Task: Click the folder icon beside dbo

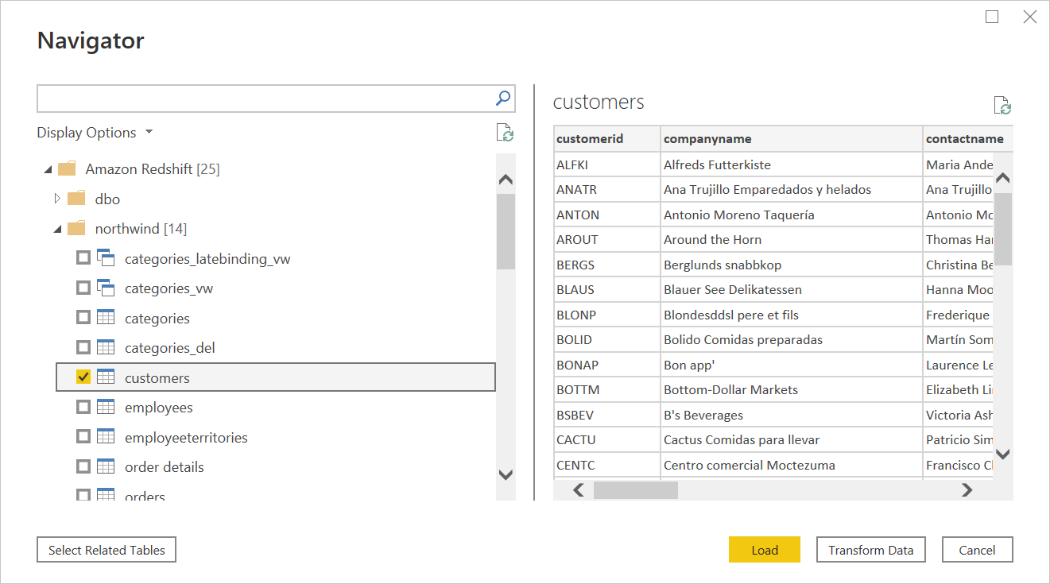Action: pos(76,199)
